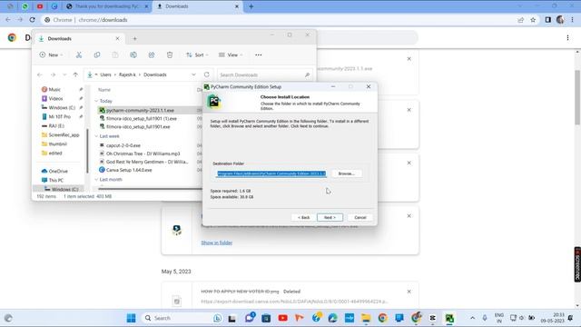581x327 pixels.
Task: Open edited folder in sidebar
Action: coord(55,154)
